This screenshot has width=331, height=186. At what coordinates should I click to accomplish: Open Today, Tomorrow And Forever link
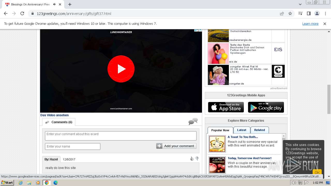coord(250,158)
